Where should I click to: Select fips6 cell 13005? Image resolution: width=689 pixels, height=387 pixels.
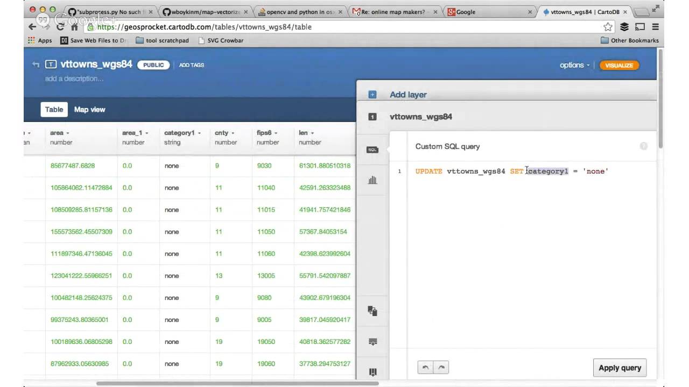tap(266, 276)
